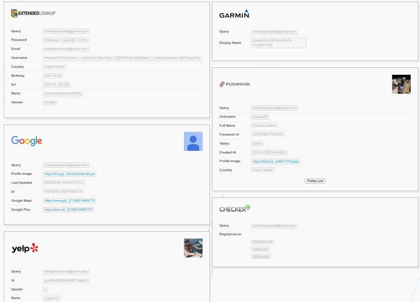Image resolution: width=420 pixels, height=302 pixels.
Task: Select United States in Poshmark Country
Action: tap(262, 170)
